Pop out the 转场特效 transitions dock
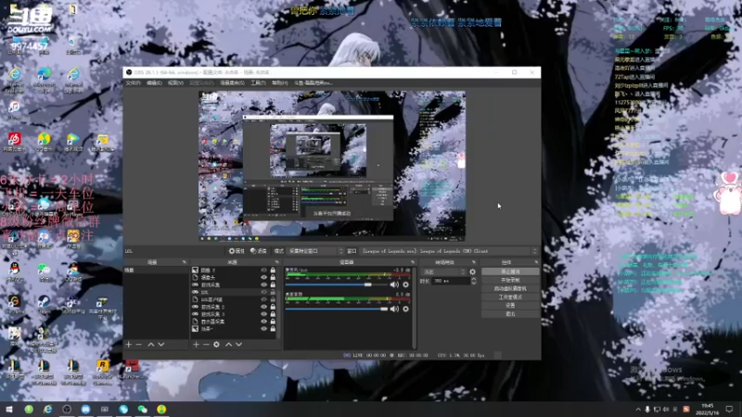The image size is (742, 417). (x=474, y=262)
